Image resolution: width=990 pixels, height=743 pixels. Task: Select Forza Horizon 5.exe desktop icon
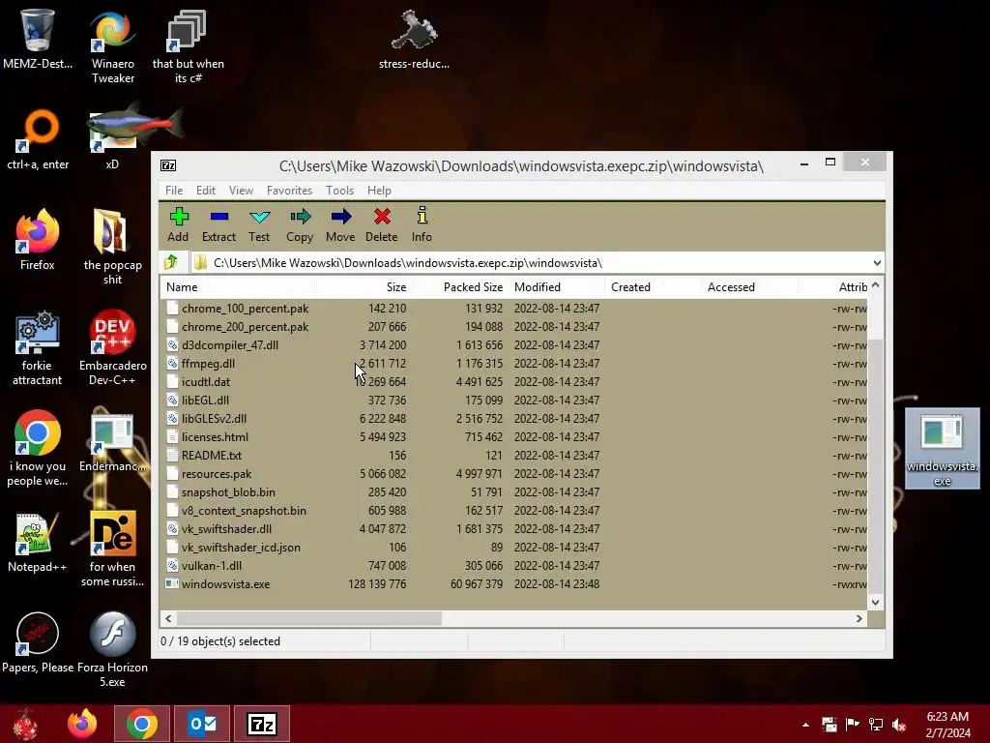112,649
